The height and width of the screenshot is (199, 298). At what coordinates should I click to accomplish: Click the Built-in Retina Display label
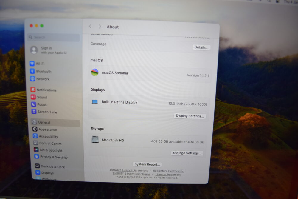[119, 102]
